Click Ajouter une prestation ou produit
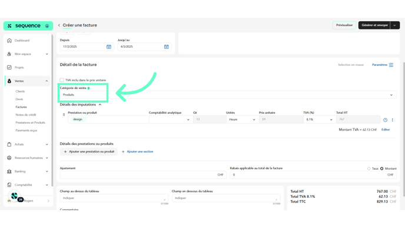 coord(89,151)
